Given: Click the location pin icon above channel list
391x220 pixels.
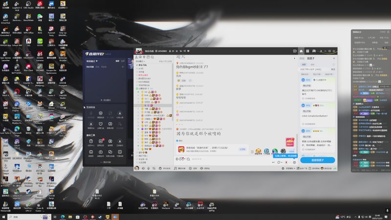Looking at the screenshot, I should click(x=144, y=57).
